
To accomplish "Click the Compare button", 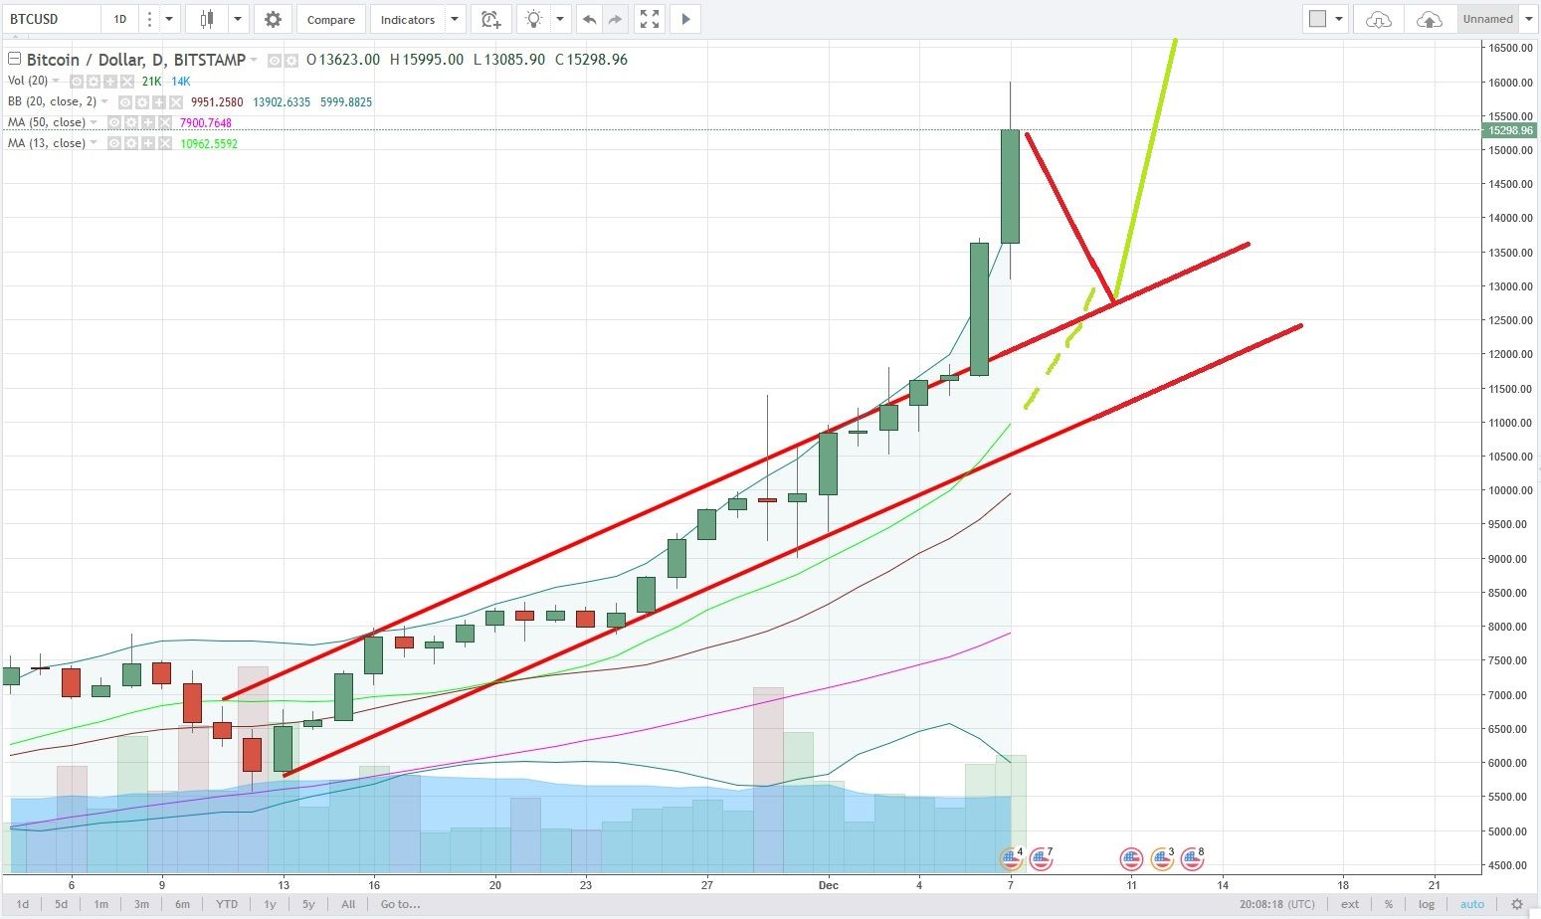I will click(x=331, y=19).
